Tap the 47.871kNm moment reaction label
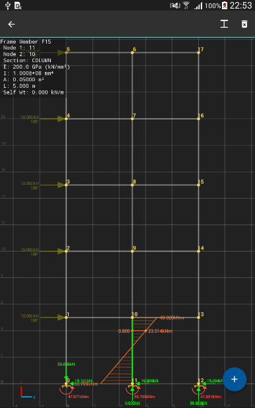 [x=79, y=397]
